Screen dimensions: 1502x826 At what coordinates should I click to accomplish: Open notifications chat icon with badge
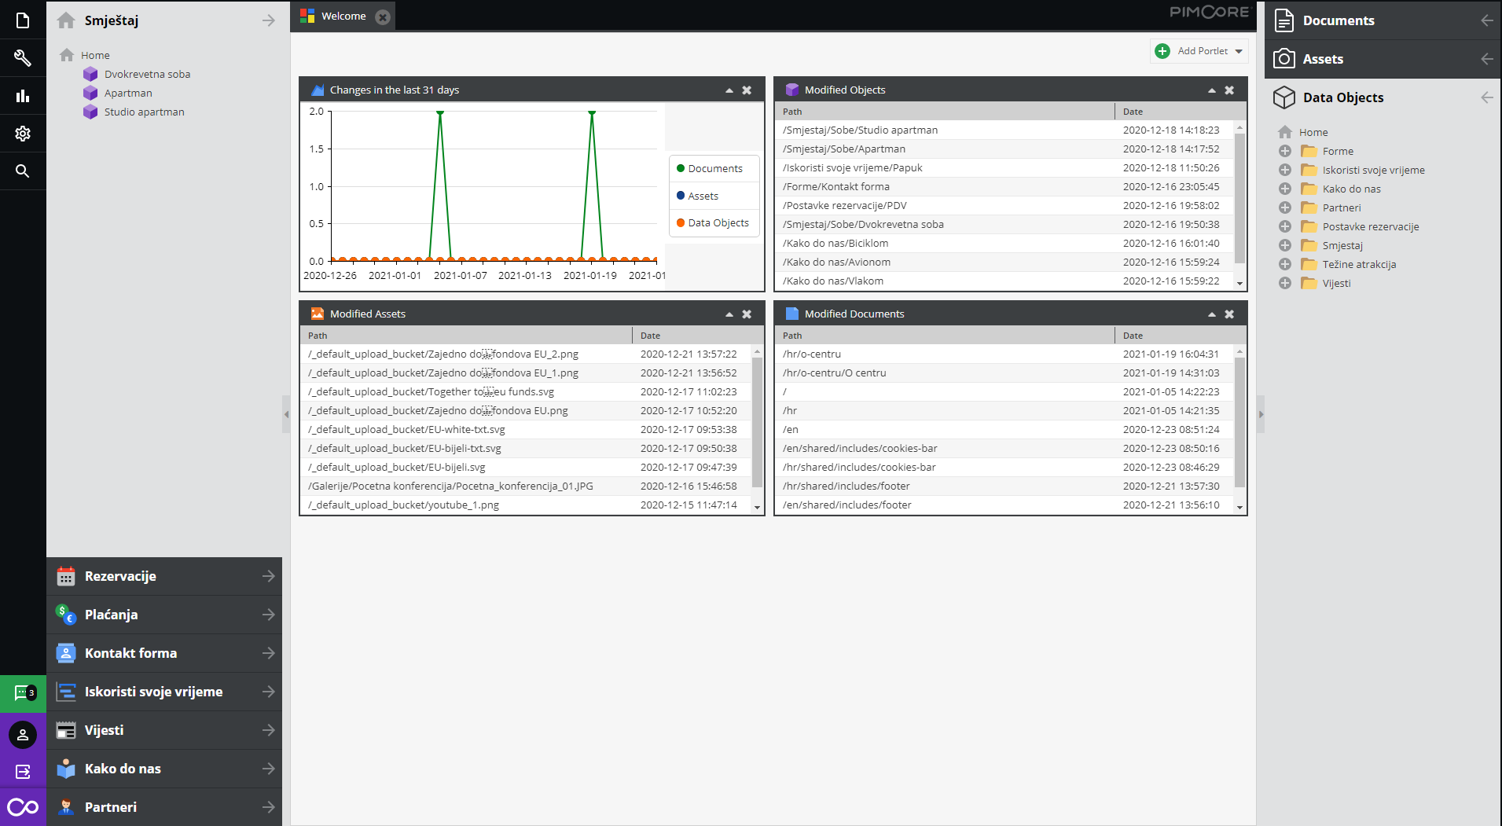coord(23,693)
